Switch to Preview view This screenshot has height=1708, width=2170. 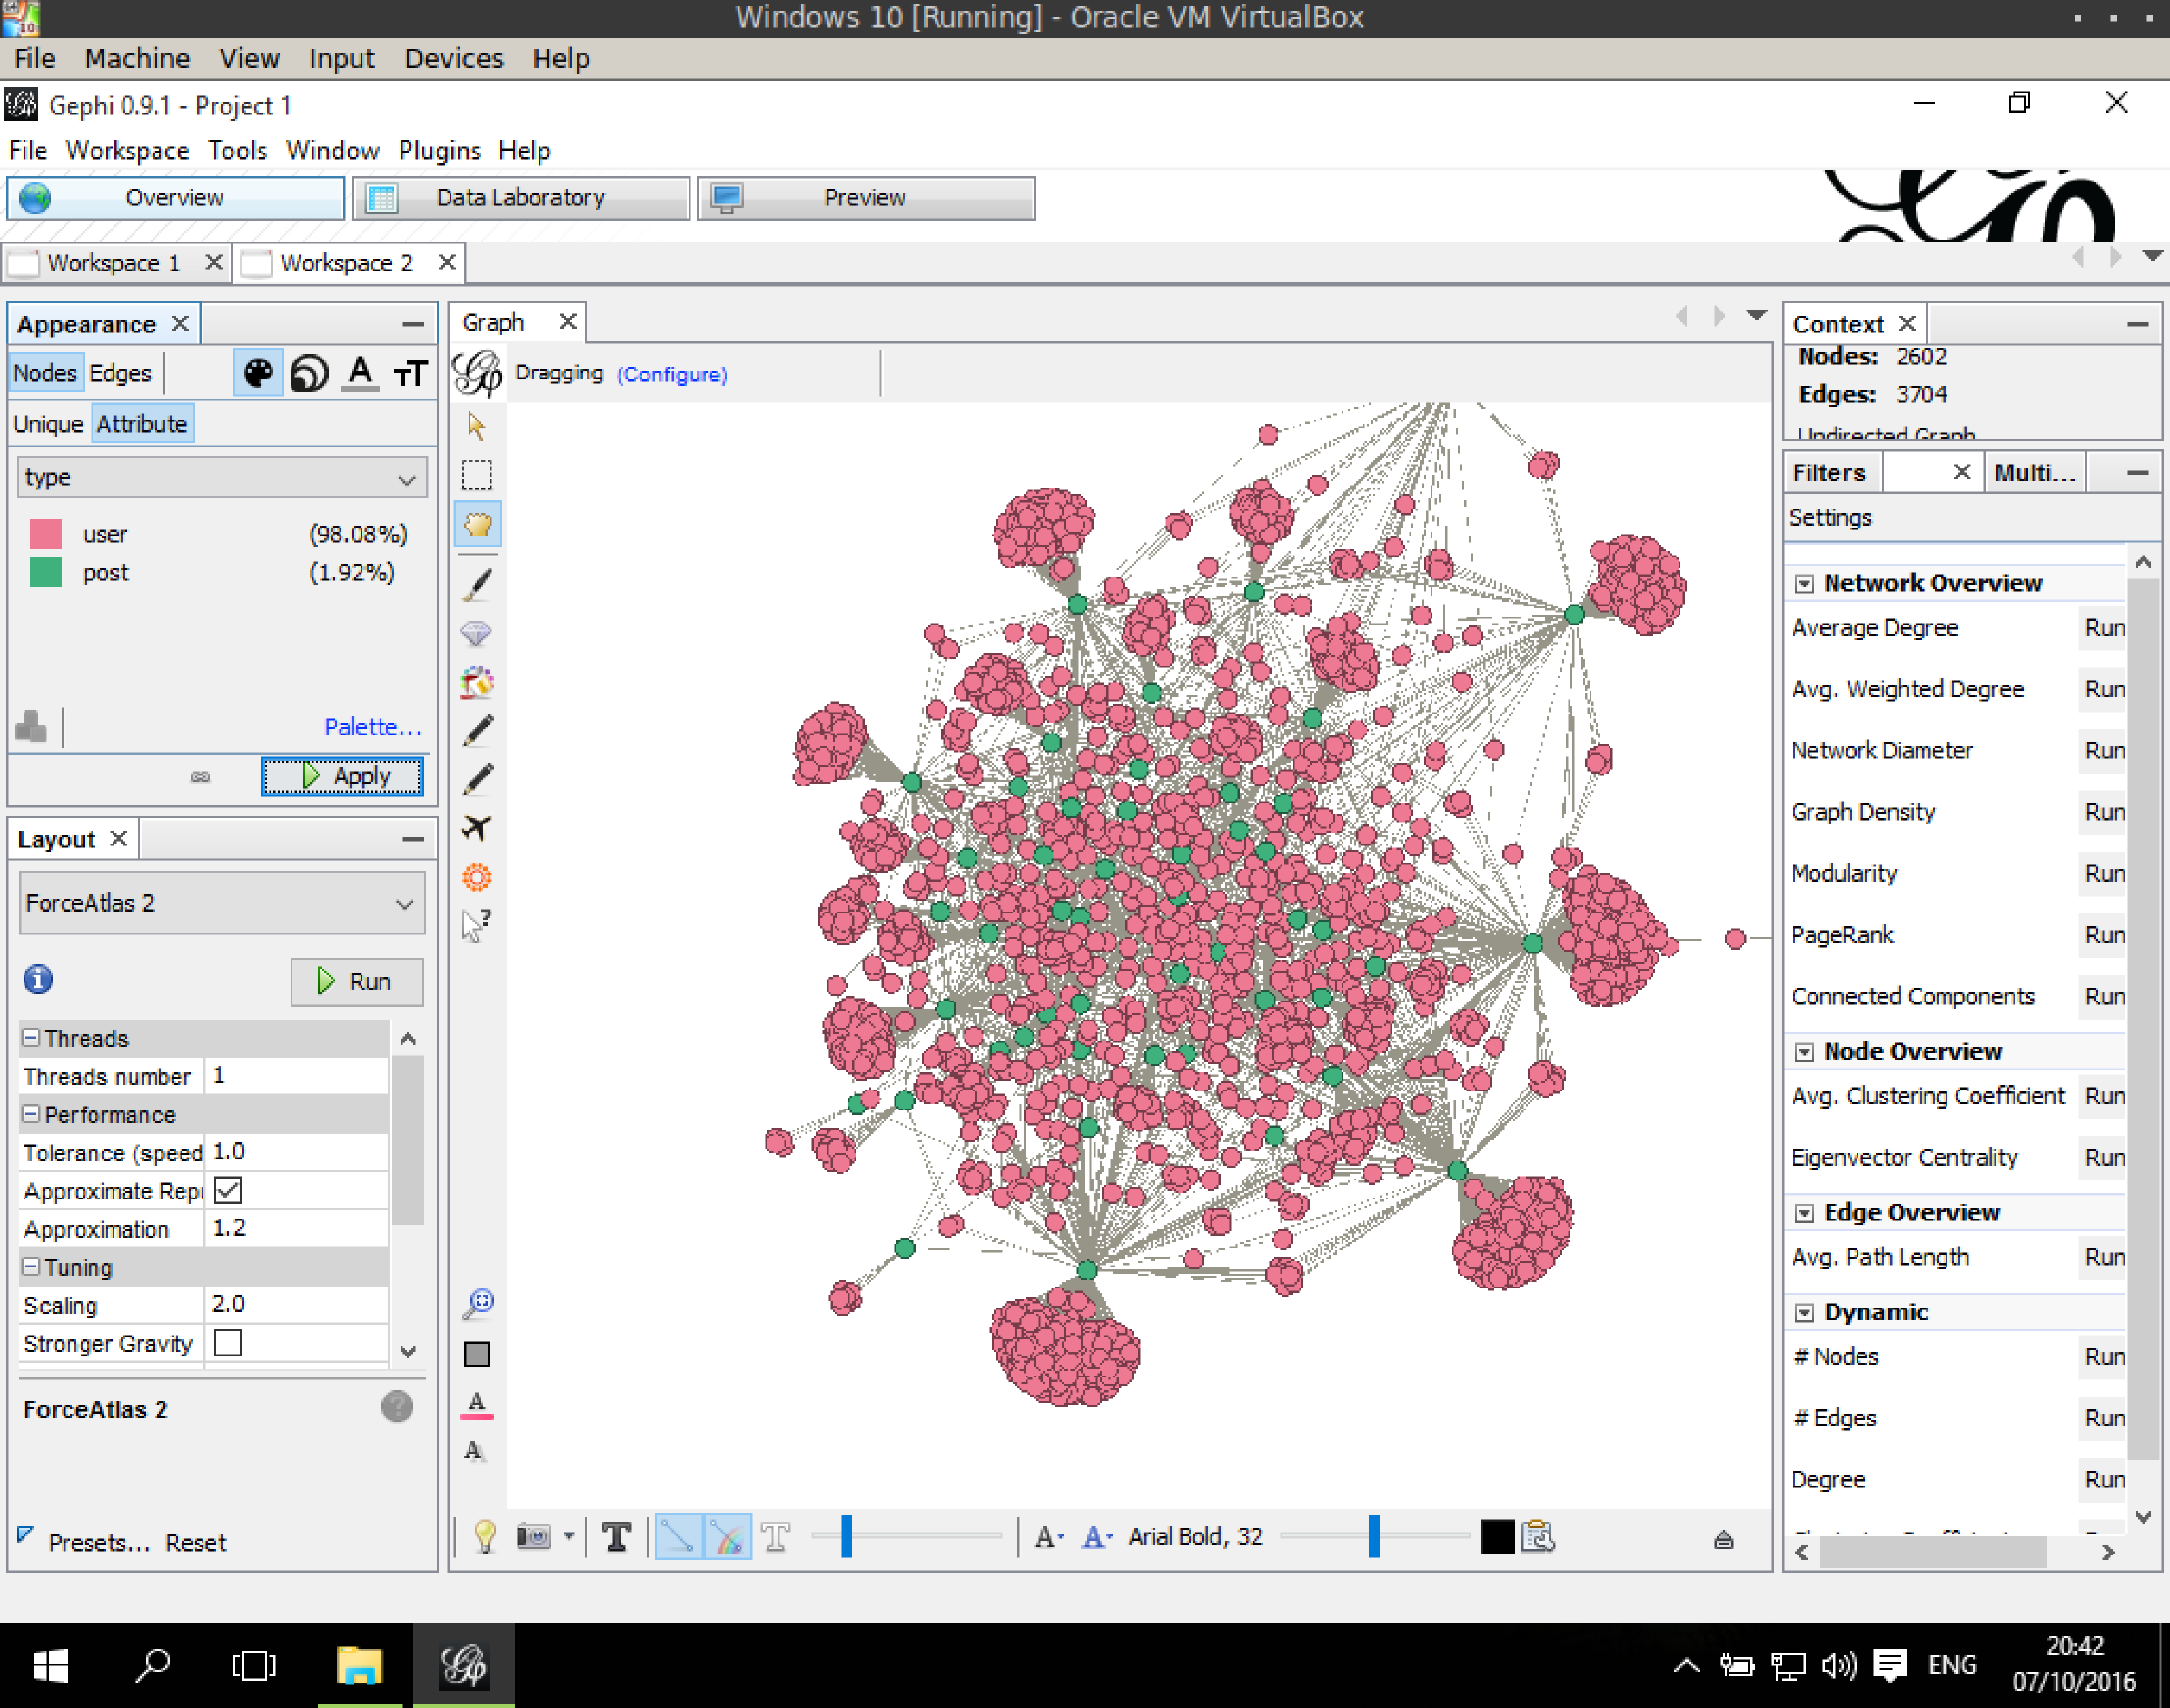pyautogui.click(x=866, y=198)
